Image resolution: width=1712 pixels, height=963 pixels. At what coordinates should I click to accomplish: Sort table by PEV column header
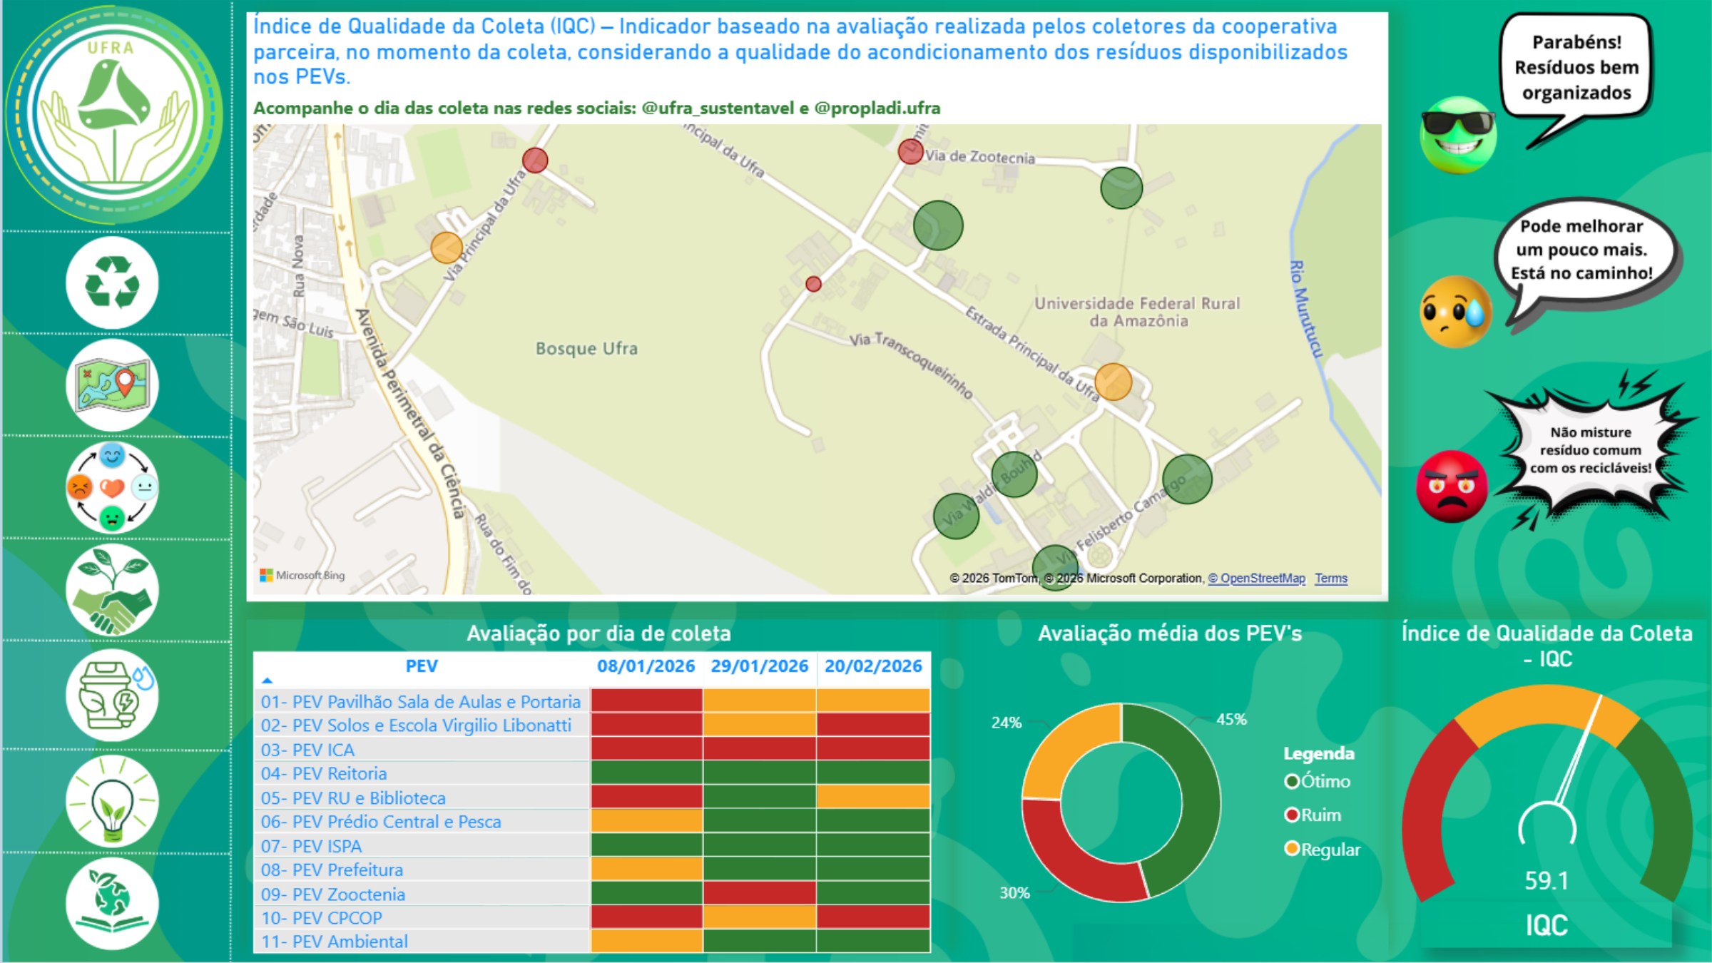[x=421, y=666]
